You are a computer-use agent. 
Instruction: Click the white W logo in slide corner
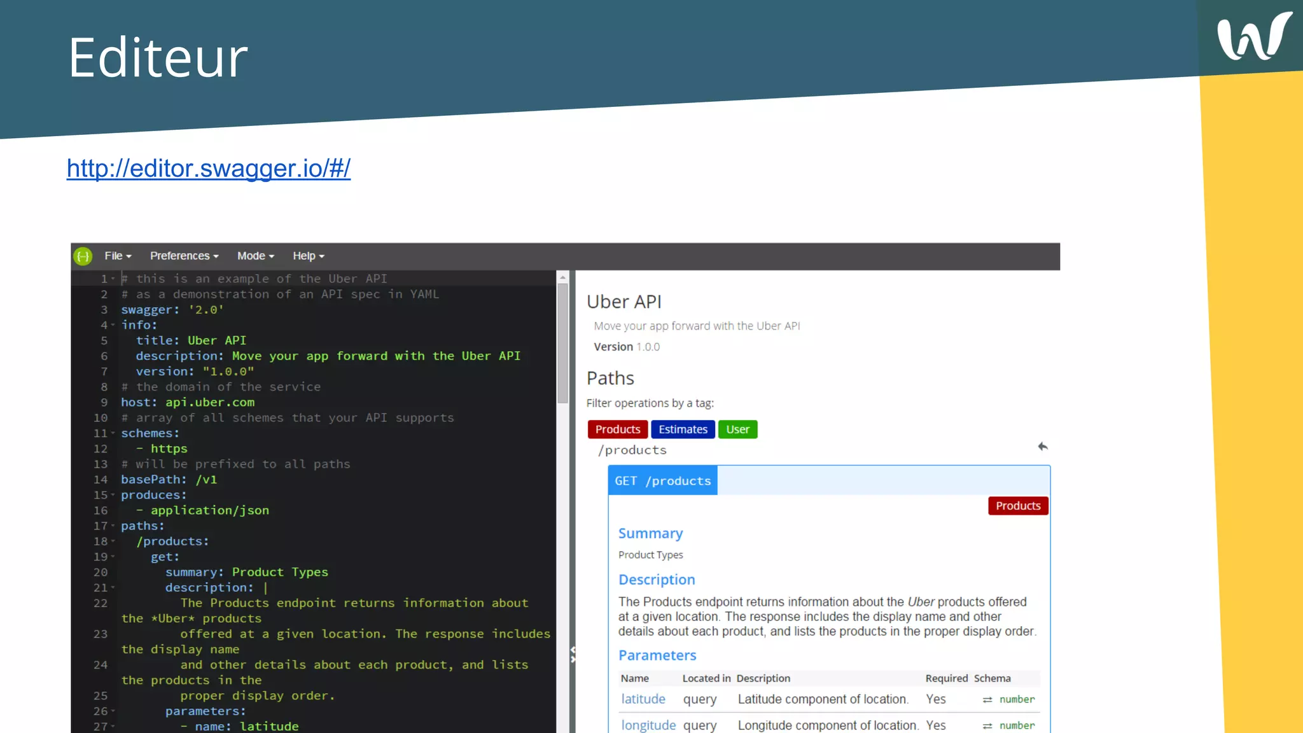click(1254, 37)
